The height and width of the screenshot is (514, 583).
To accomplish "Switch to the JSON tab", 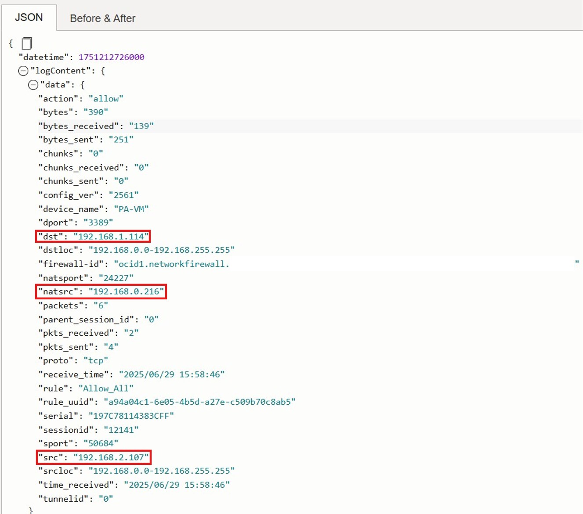I will pos(29,18).
